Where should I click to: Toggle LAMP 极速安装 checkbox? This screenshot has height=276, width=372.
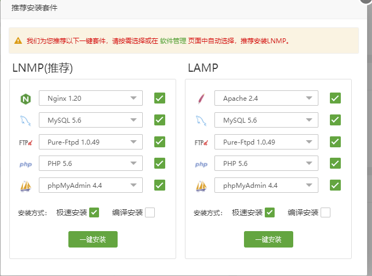[x=270, y=212]
